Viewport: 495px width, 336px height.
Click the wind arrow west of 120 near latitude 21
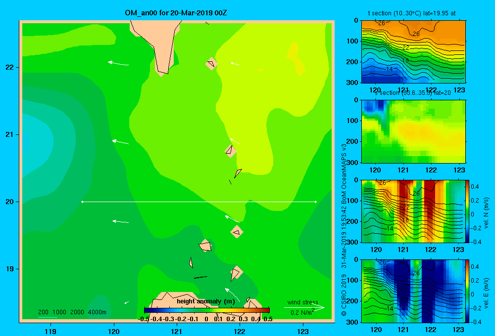[120, 142]
